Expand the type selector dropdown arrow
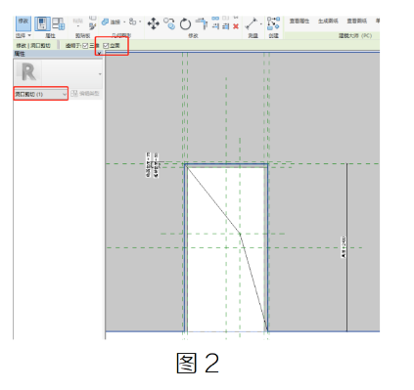414x390 pixels. pyautogui.click(x=100, y=74)
